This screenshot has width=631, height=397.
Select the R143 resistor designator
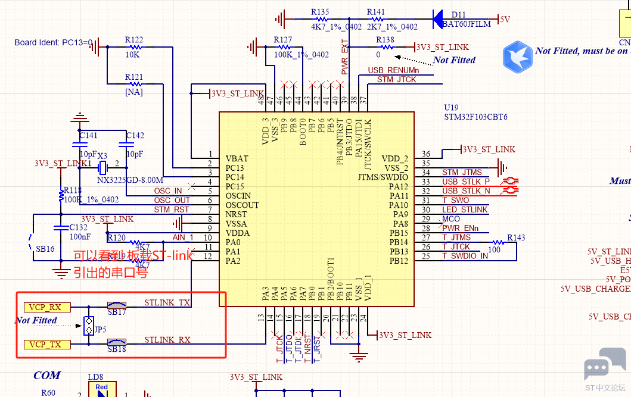tap(516, 237)
